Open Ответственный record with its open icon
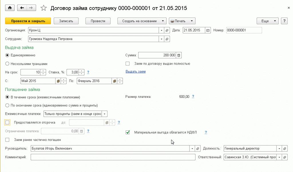The width and height of the screenshot is (293, 172). coord(285,157)
